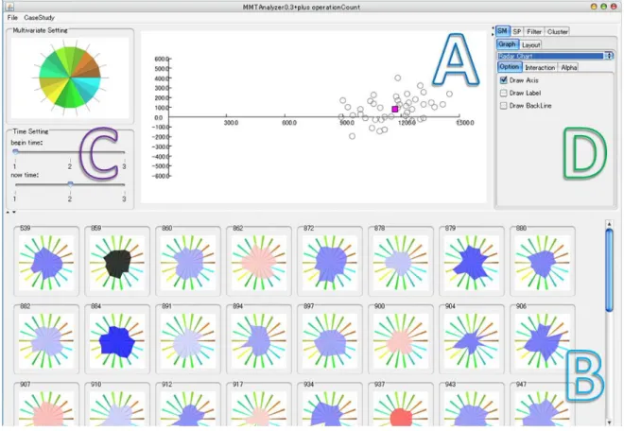Click the scrollbar up arrow
Screen dimensions: 624x431
609,224
